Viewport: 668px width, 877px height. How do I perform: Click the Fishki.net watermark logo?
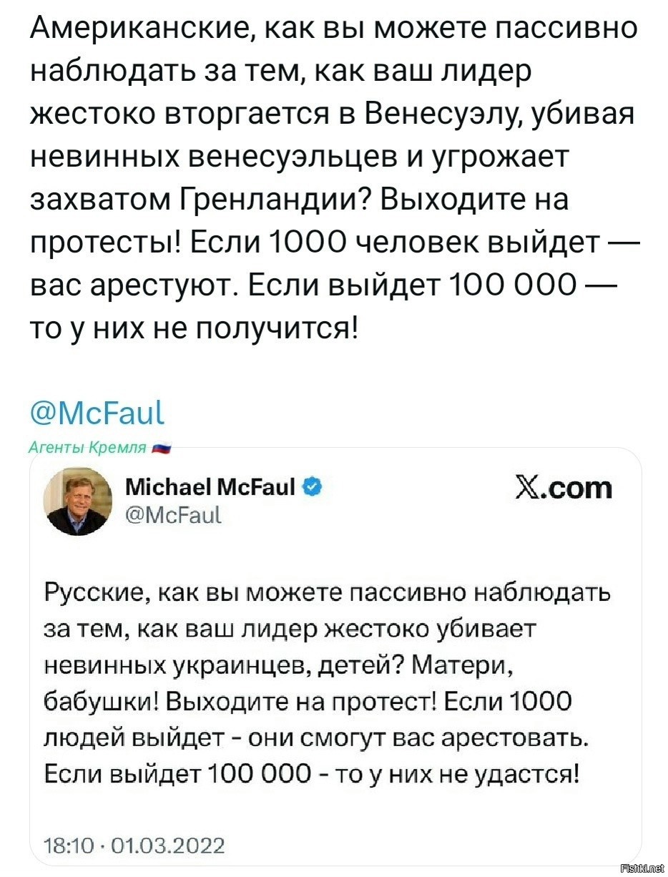click(x=644, y=869)
